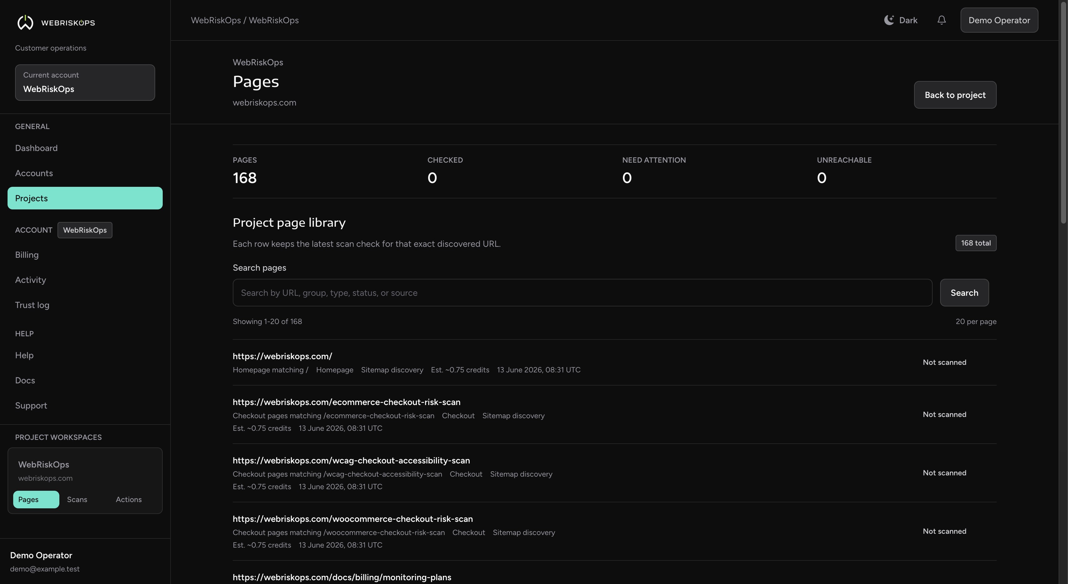Click the Back to project button
The image size is (1068, 584).
(x=955, y=95)
